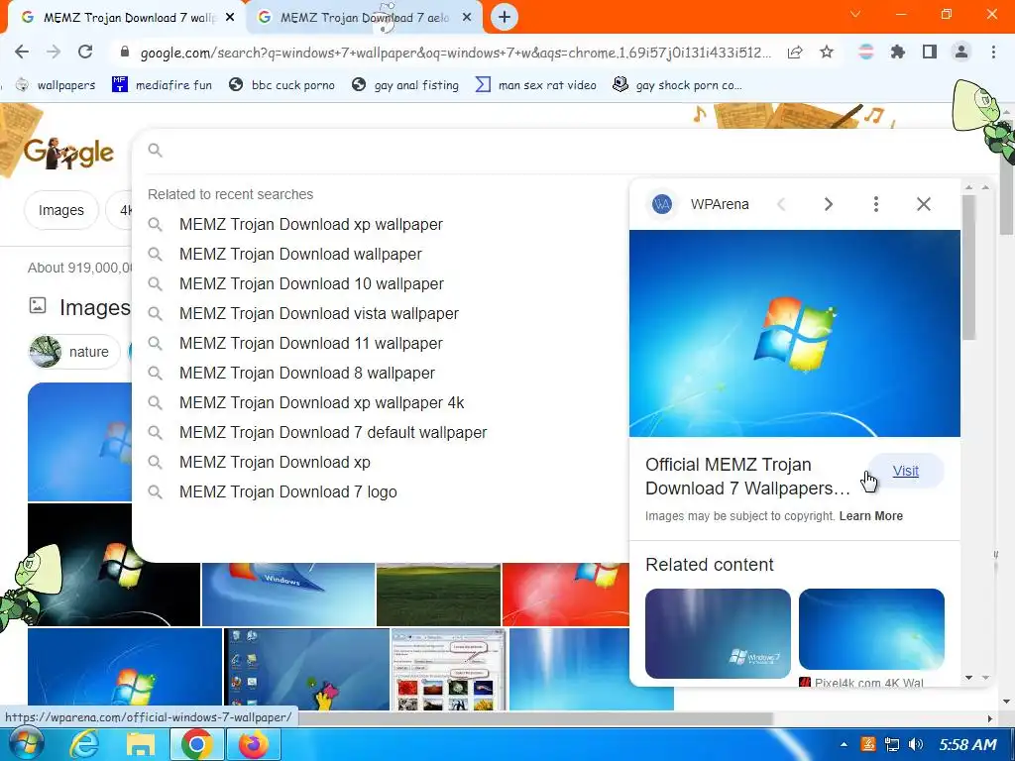Select suggestion MEMZ Trojan Download 11 wallpaper

click(x=310, y=344)
